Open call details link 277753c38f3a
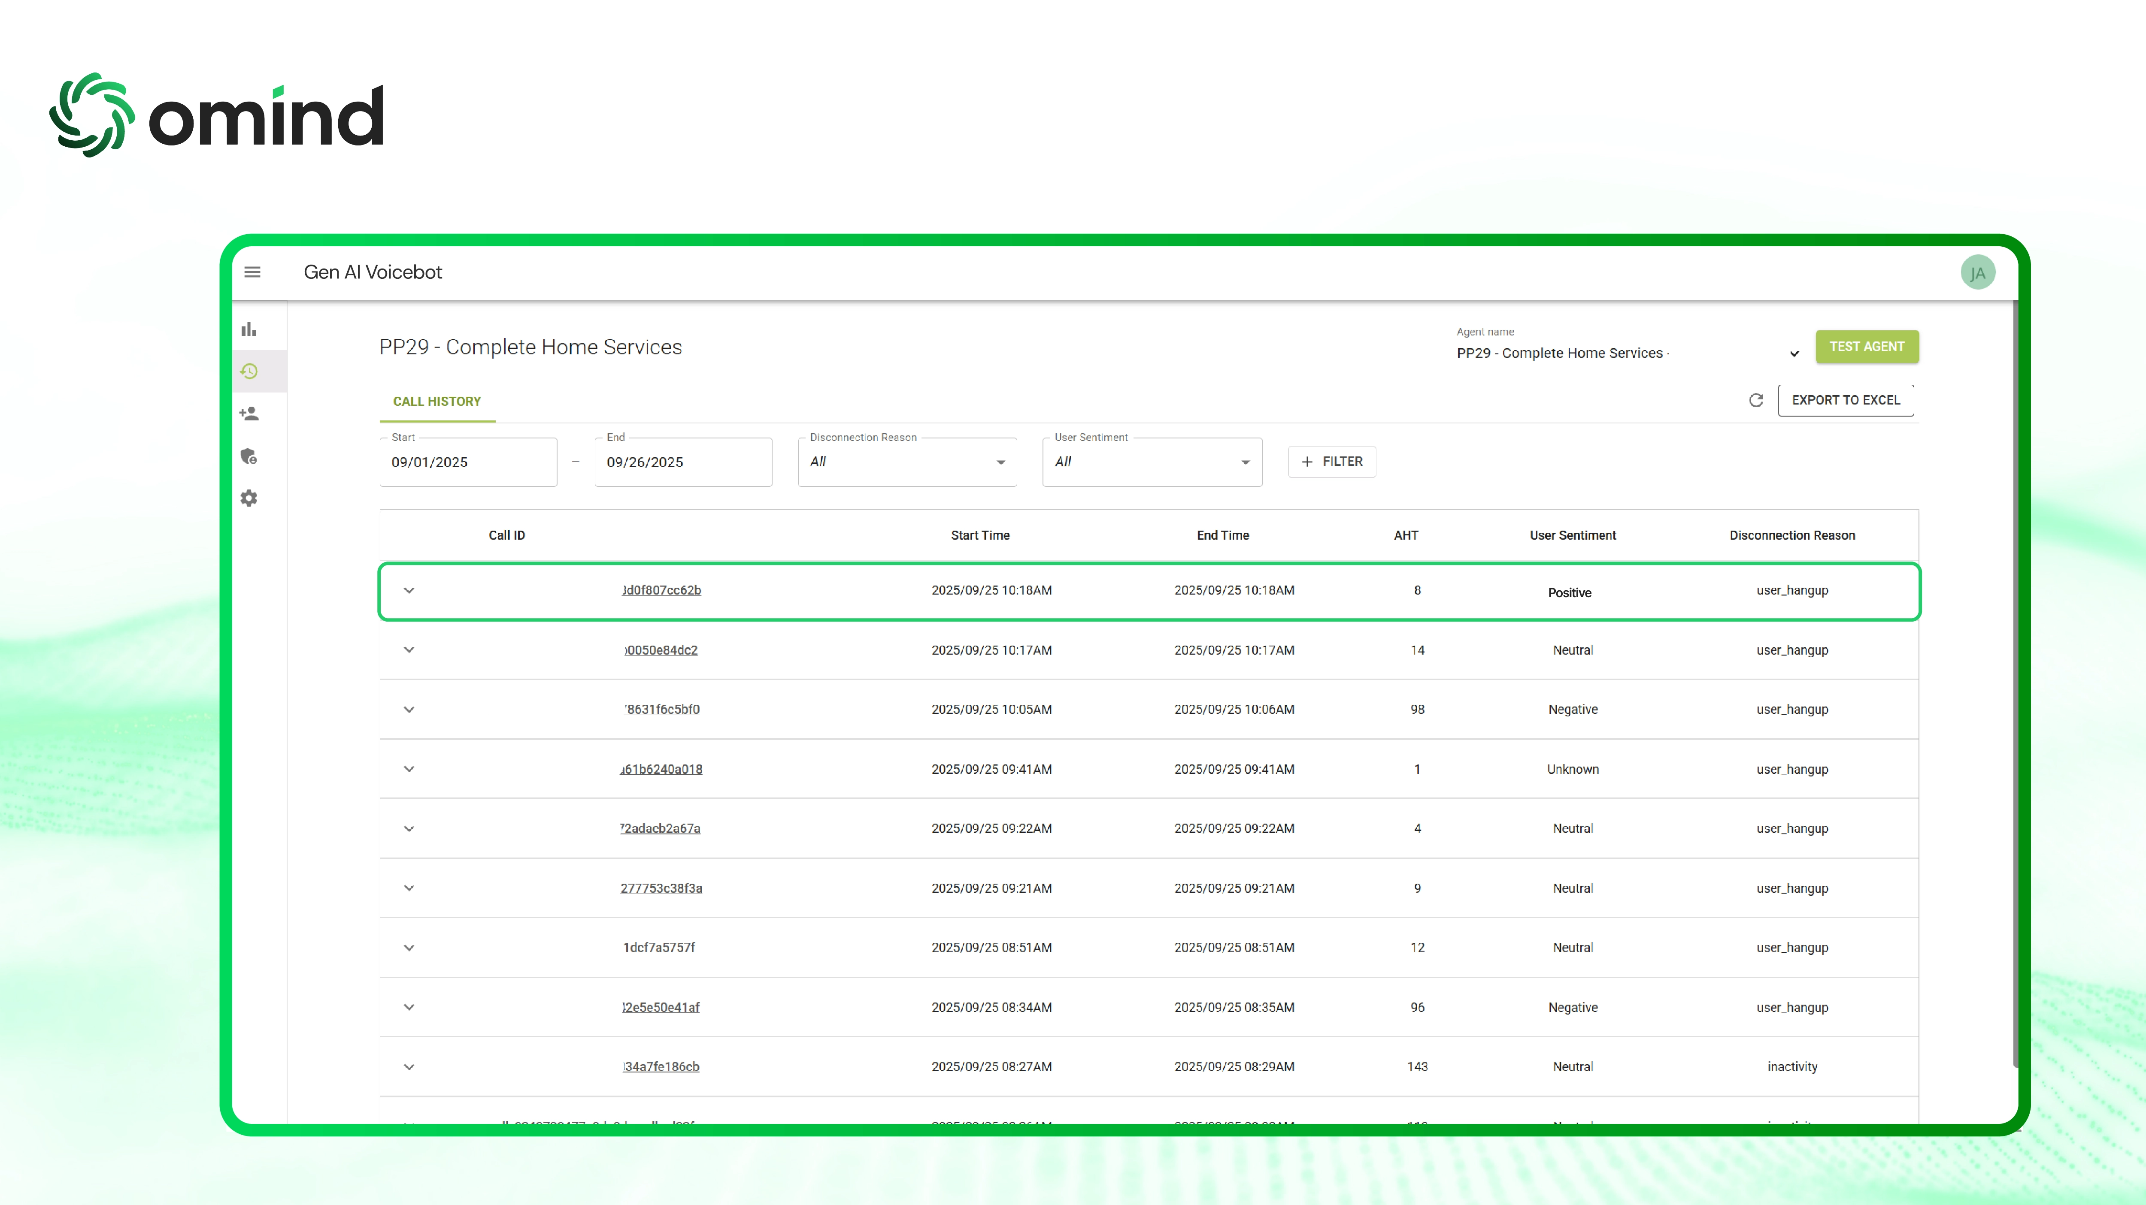The width and height of the screenshot is (2146, 1205). (661, 888)
